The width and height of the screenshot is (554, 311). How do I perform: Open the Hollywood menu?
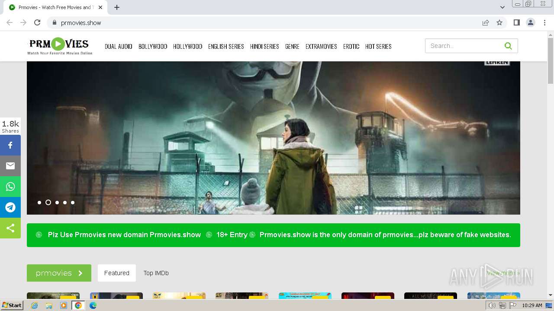tap(188, 46)
